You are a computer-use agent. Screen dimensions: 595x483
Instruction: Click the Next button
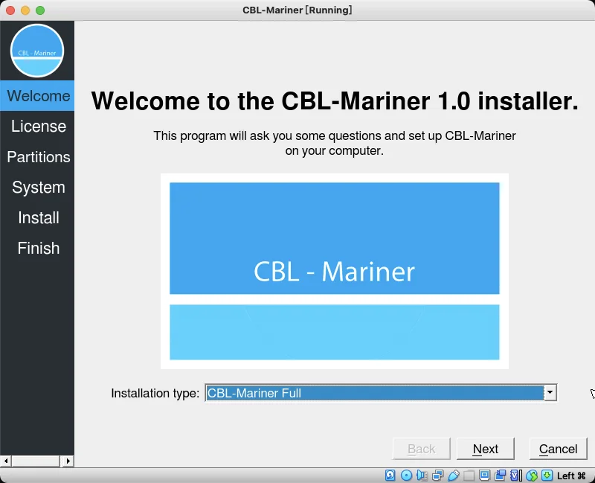486,449
